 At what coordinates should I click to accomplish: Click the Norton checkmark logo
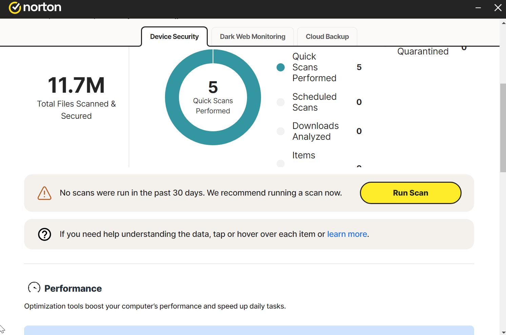coord(15,7)
